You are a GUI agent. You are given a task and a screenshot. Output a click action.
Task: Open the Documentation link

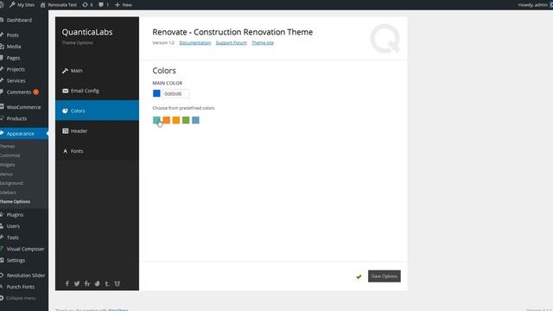pos(195,42)
